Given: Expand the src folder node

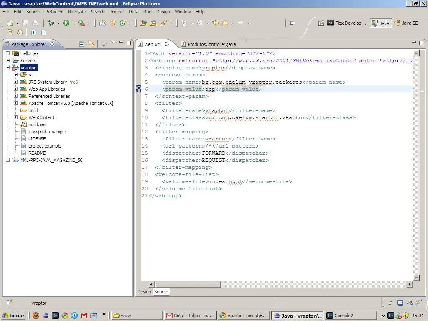Looking at the screenshot, I should click(16, 75).
